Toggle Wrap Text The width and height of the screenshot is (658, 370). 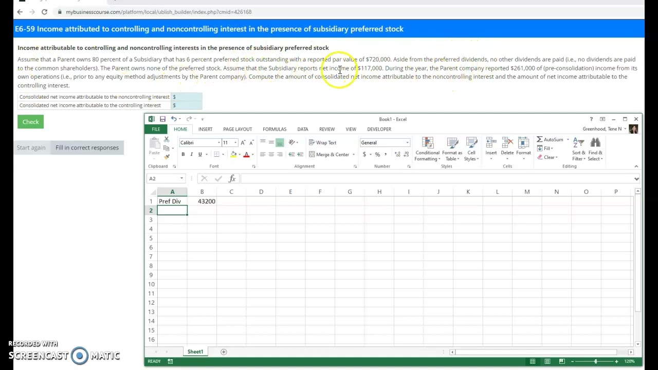pyautogui.click(x=322, y=142)
